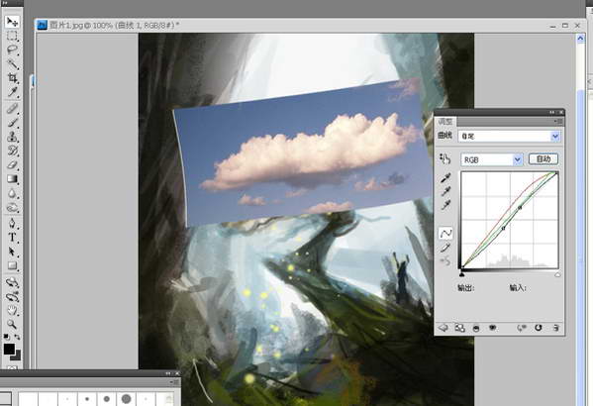Click the black foreground color swatch
This screenshot has height=406, width=593.
[8, 349]
